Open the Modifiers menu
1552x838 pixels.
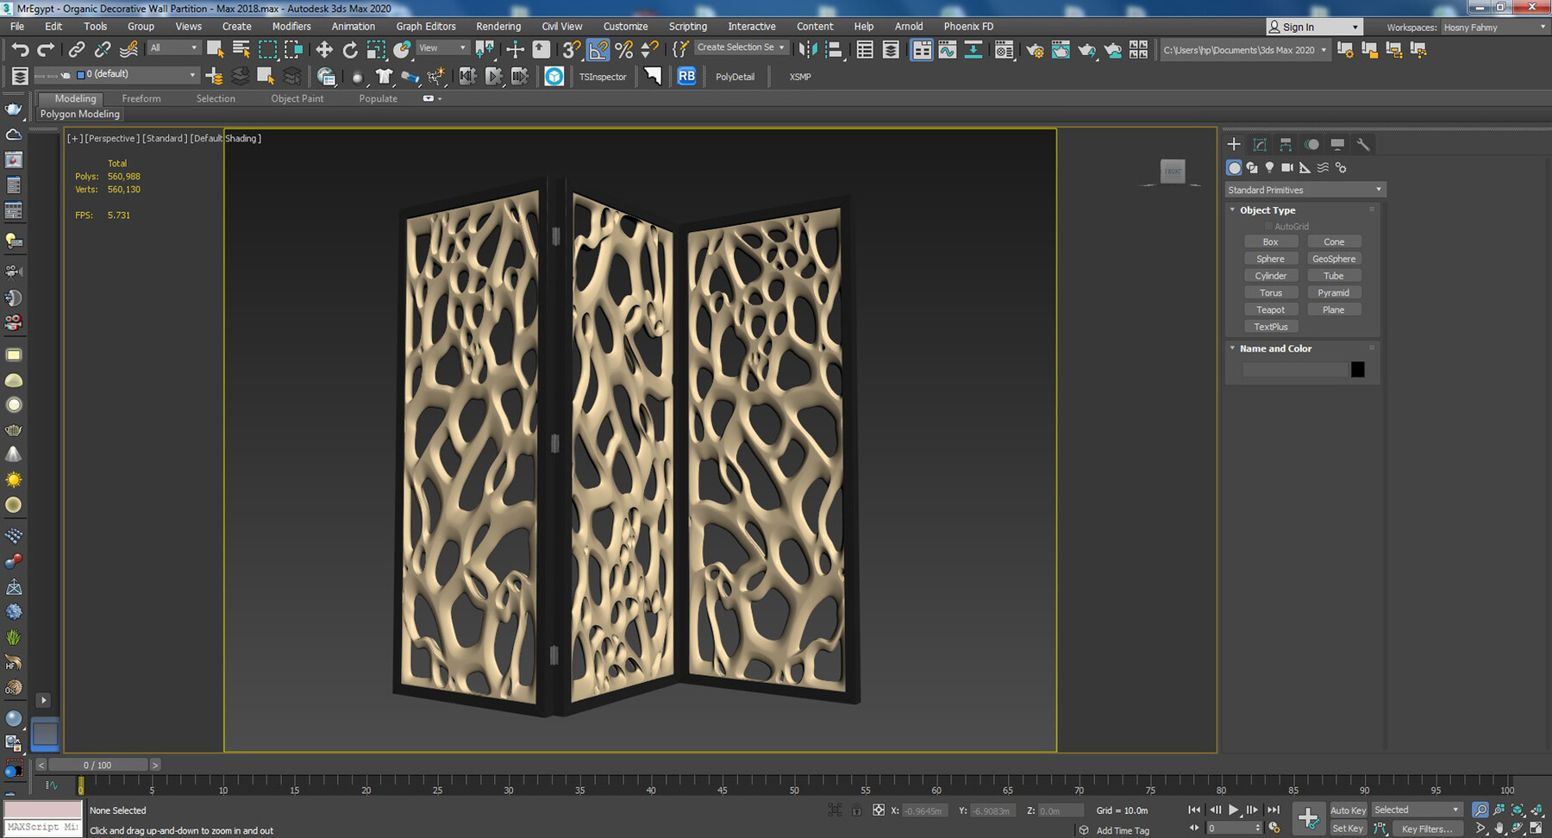291,27
